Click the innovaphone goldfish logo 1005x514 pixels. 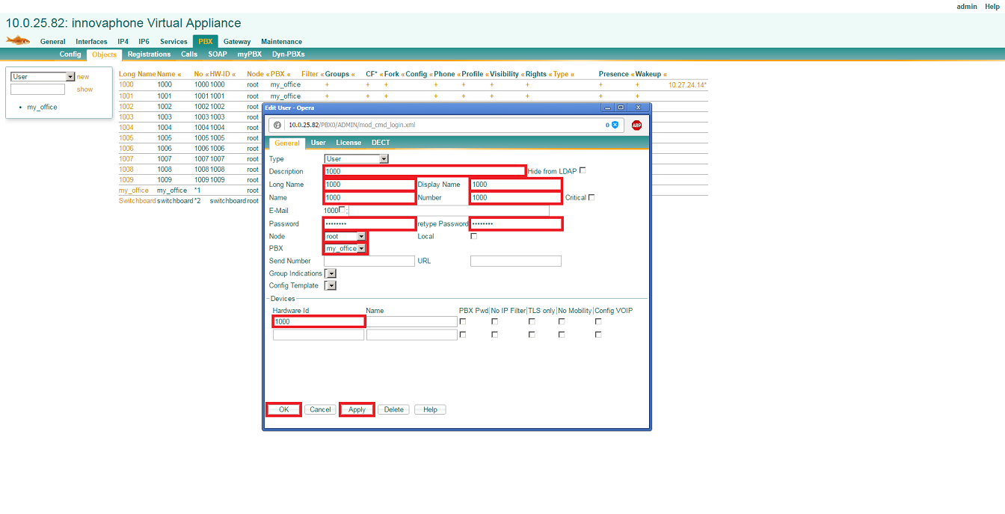pos(18,40)
